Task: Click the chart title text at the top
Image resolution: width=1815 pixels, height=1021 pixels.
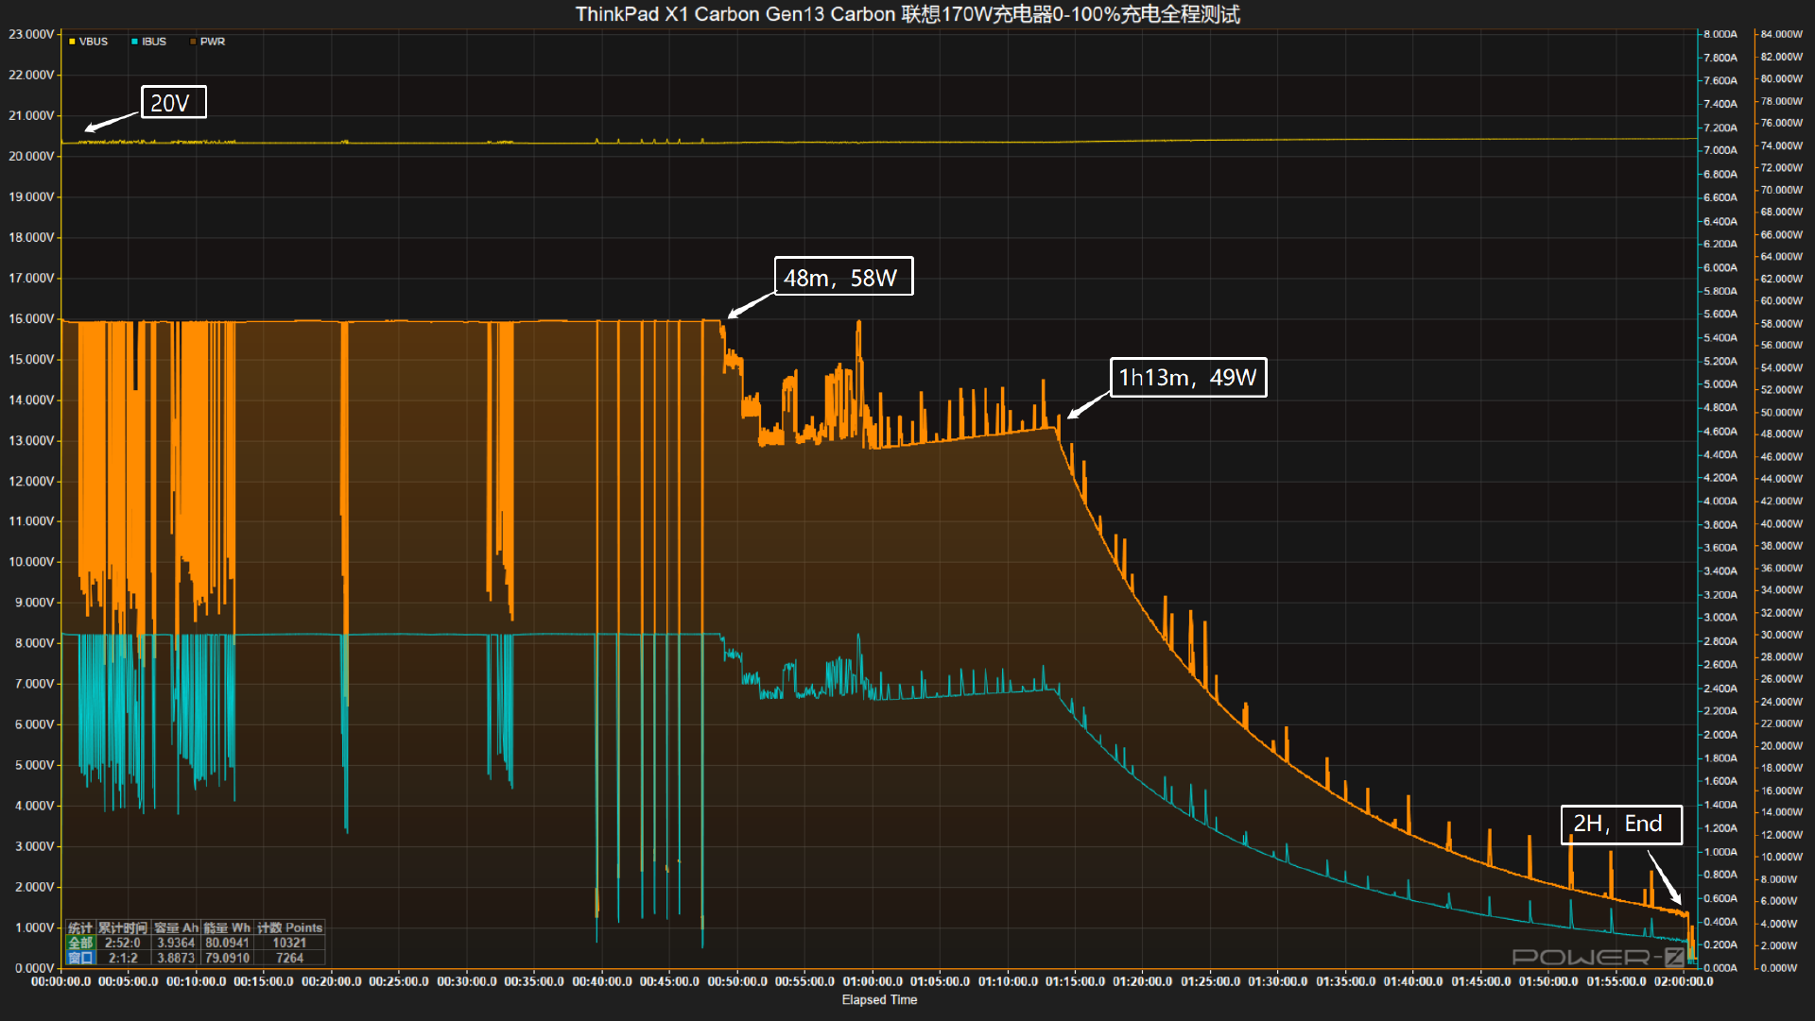Action: coord(907,14)
